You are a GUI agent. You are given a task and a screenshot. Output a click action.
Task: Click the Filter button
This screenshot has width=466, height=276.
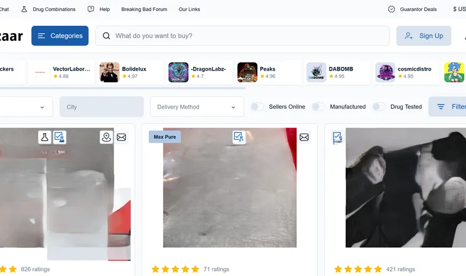click(447, 107)
